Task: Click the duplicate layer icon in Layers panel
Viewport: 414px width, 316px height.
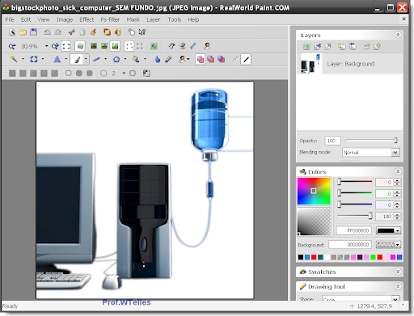Action: coord(342,46)
